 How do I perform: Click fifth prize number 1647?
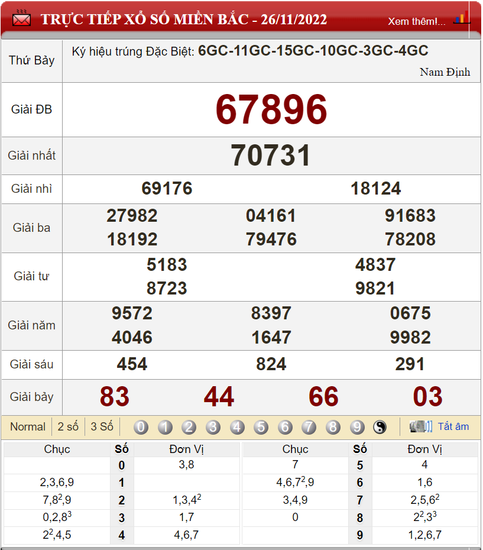(271, 338)
